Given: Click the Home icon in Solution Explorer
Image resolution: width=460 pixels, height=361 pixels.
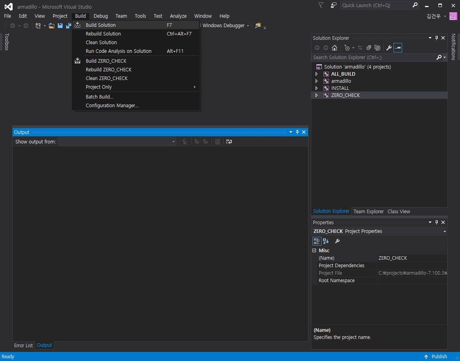Looking at the screenshot, I should [334, 48].
